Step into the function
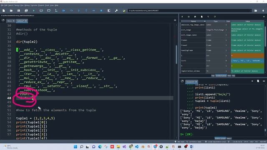 coord(79,10)
